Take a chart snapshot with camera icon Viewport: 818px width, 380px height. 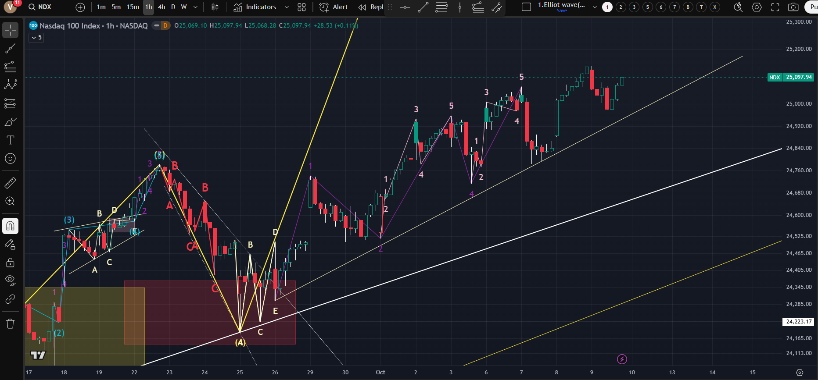coord(793,7)
